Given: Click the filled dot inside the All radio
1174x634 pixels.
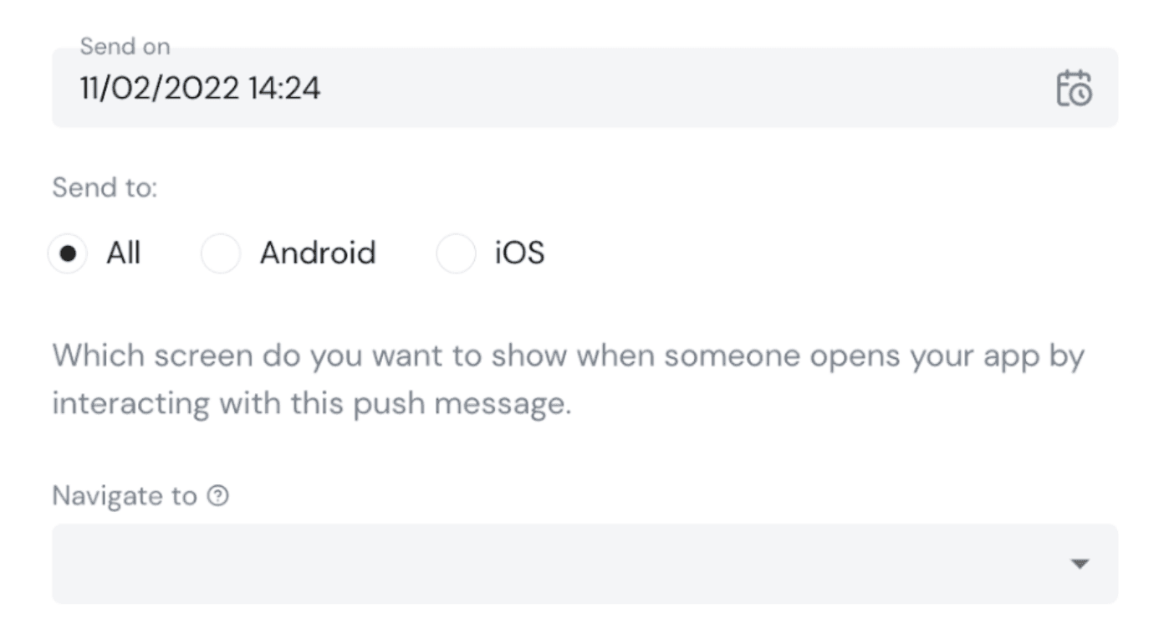Looking at the screenshot, I should [68, 253].
